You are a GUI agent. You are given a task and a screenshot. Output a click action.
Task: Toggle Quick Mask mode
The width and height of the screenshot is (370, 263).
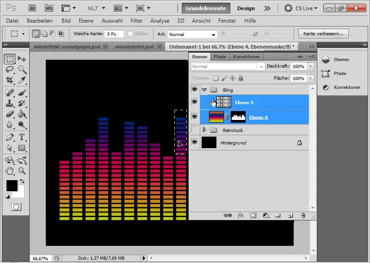coord(16,207)
